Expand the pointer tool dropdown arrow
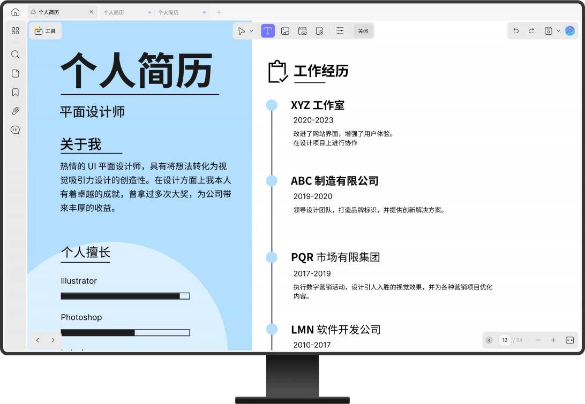This screenshot has width=585, height=404. [251, 31]
